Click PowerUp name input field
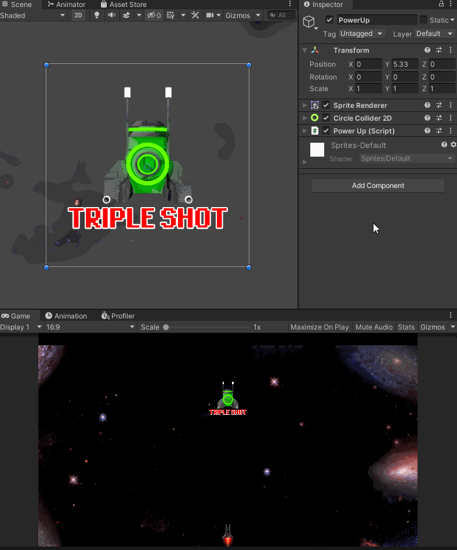The height and width of the screenshot is (550, 457). click(x=377, y=20)
